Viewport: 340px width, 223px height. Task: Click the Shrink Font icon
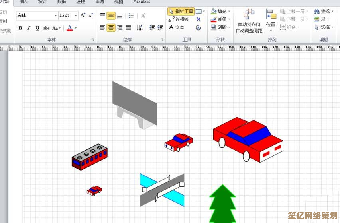tap(91, 16)
